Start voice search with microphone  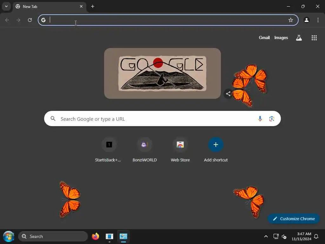(260, 119)
